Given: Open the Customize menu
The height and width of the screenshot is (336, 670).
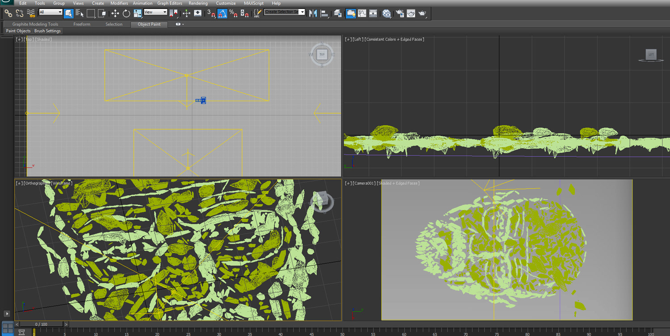Looking at the screenshot, I should (x=226, y=3).
